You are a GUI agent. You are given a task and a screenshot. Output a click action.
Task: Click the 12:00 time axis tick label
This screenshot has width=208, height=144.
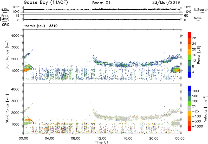pos(102,139)
